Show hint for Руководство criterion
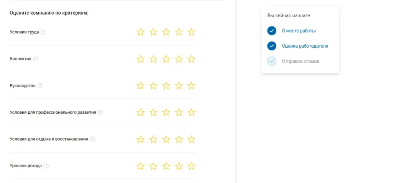393x183 pixels. point(40,86)
